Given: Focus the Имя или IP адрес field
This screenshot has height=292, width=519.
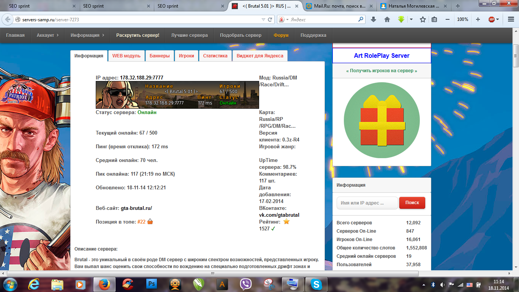Looking at the screenshot, I should (x=367, y=203).
